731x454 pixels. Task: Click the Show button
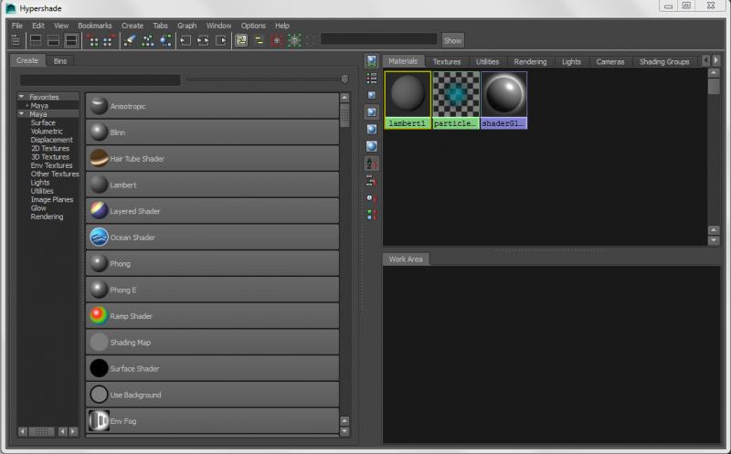pyautogui.click(x=452, y=40)
